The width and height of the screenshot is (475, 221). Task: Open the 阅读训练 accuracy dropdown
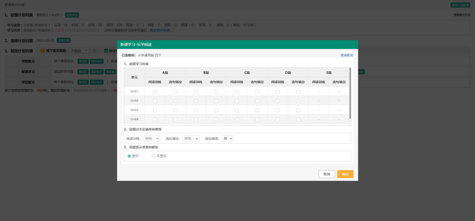tap(152, 138)
